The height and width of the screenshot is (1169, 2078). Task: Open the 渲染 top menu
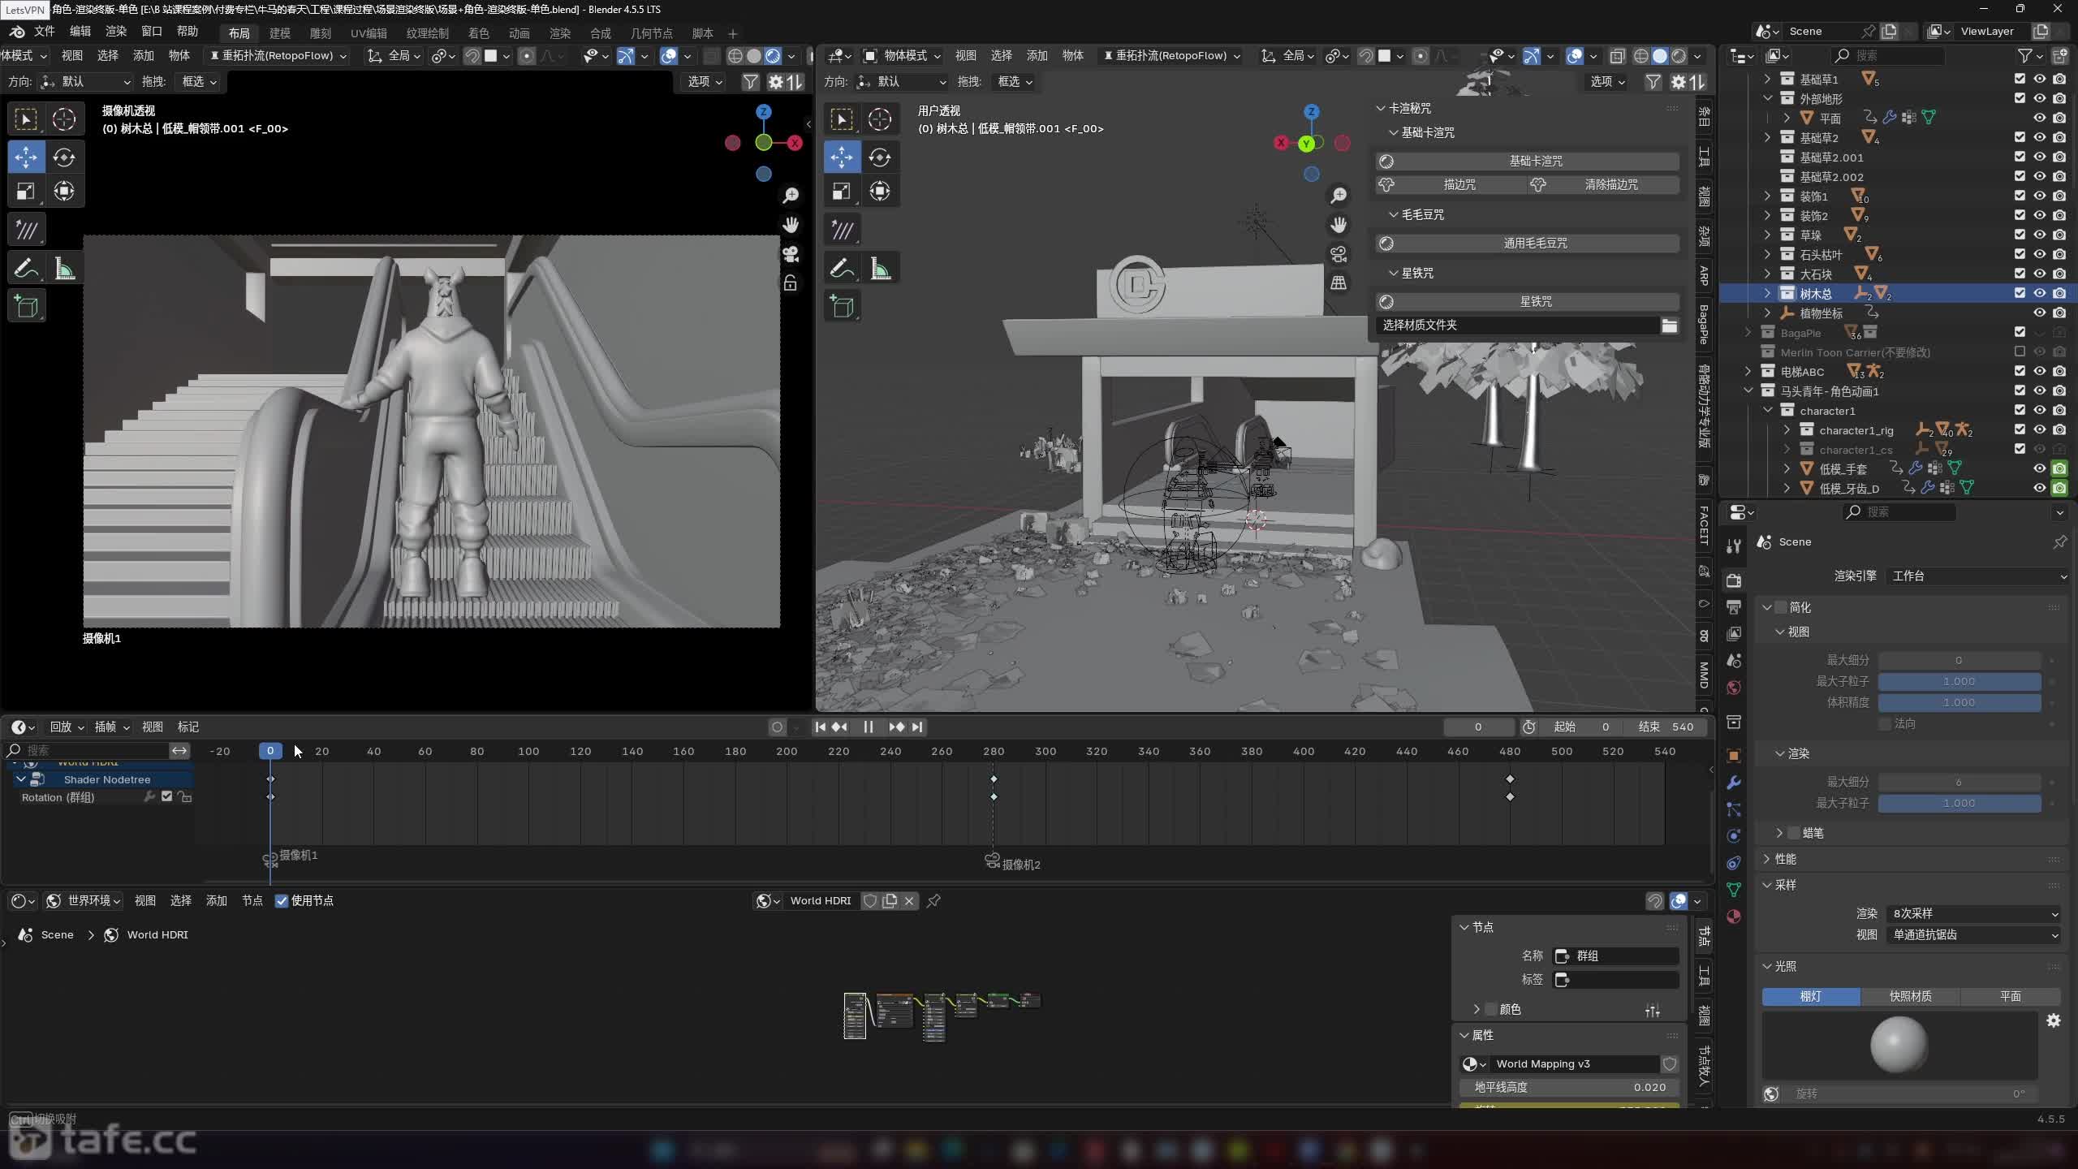click(x=116, y=31)
